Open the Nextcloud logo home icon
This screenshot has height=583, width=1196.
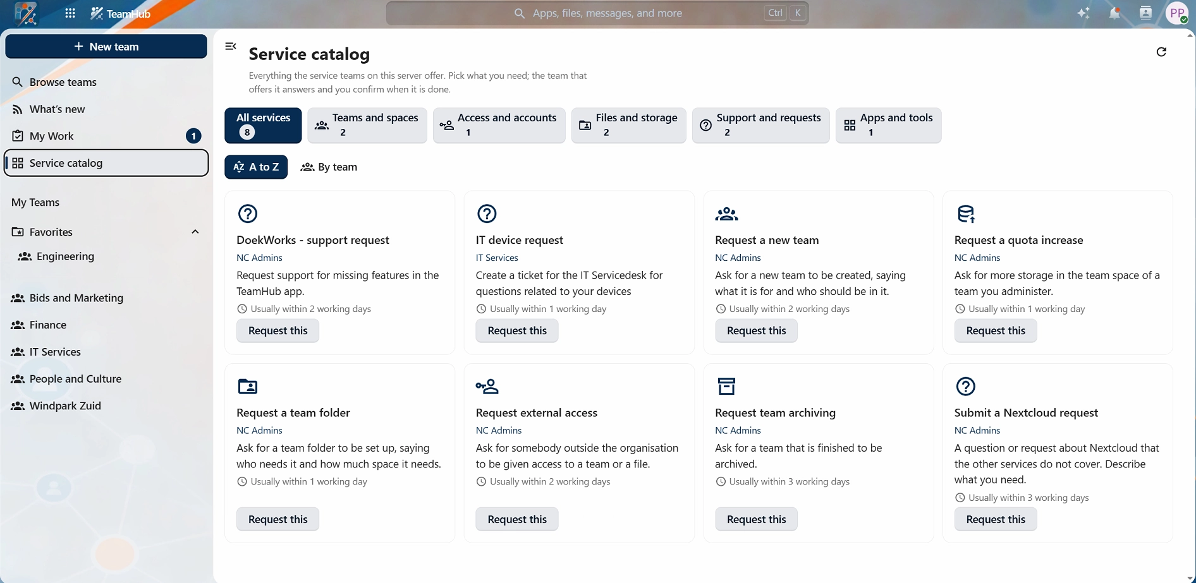[25, 13]
